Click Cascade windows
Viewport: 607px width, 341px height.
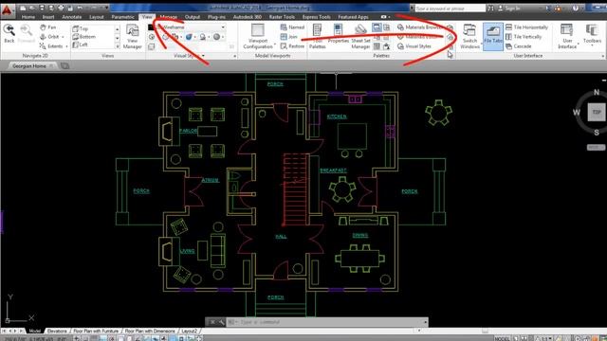(519, 46)
